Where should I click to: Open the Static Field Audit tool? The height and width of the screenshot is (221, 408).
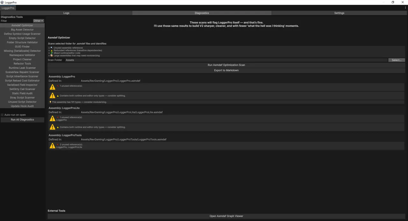click(x=22, y=93)
